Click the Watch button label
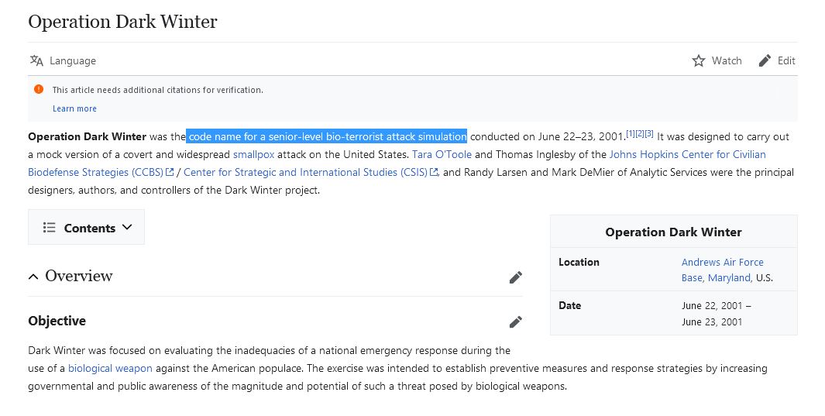825x416 pixels. click(x=727, y=60)
